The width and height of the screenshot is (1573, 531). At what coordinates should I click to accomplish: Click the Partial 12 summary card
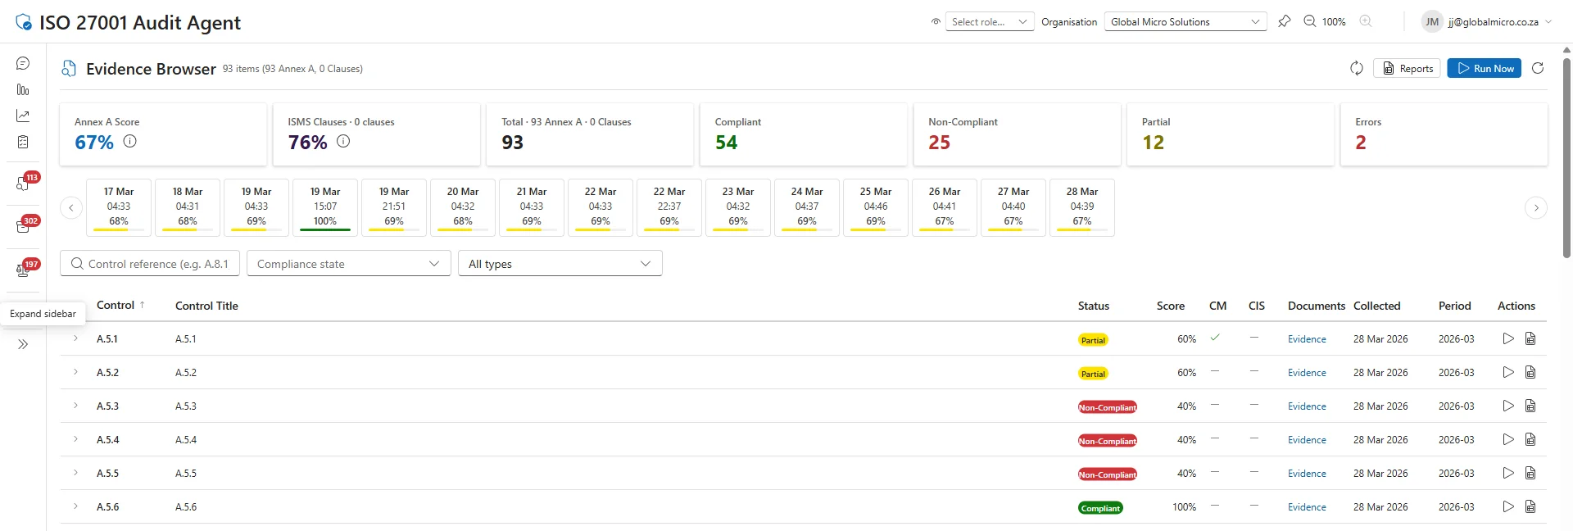pyautogui.click(x=1230, y=134)
